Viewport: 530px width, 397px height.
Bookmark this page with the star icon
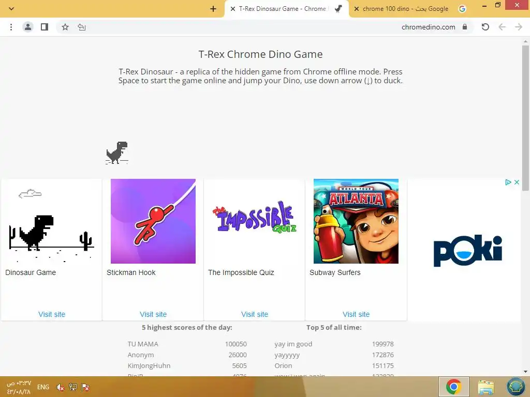pyautogui.click(x=65, y=27)
